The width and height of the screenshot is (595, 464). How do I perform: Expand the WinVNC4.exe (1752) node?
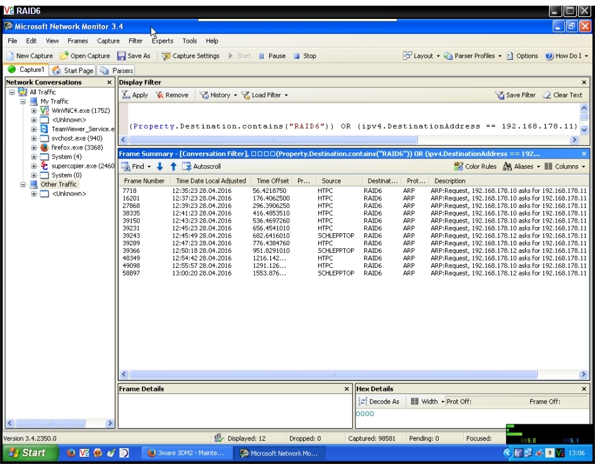[x=34, y=111]
